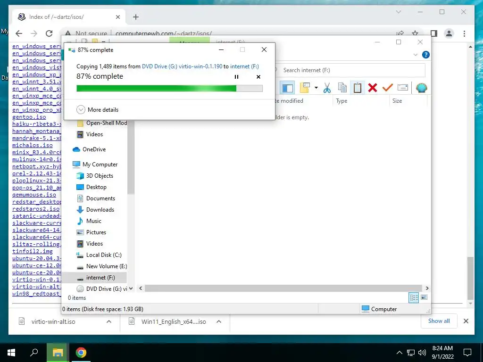Expand the Explorer ribbon chevron
483x362 pixels.
(x=415, y=55)
